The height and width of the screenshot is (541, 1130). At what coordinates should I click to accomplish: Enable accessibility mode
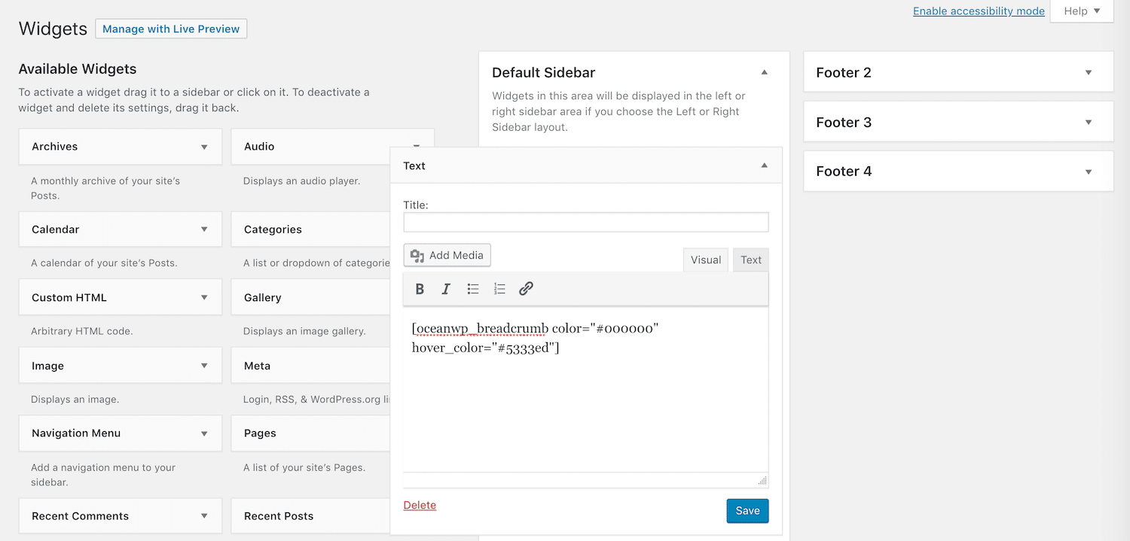click(x=978, y=11)
